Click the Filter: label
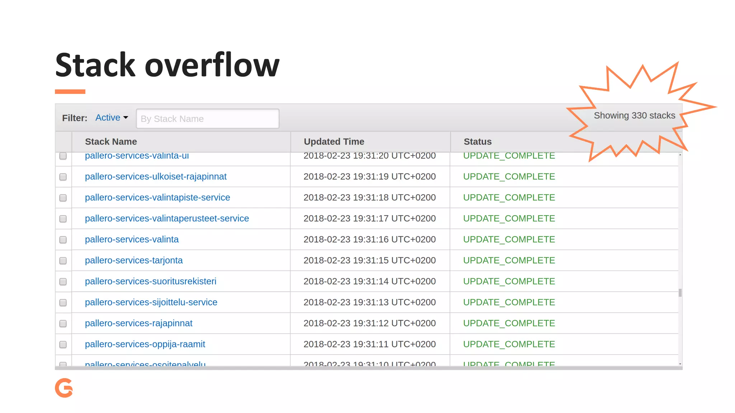The width and height of the screenshot is (735, 413). pos(75,118)
